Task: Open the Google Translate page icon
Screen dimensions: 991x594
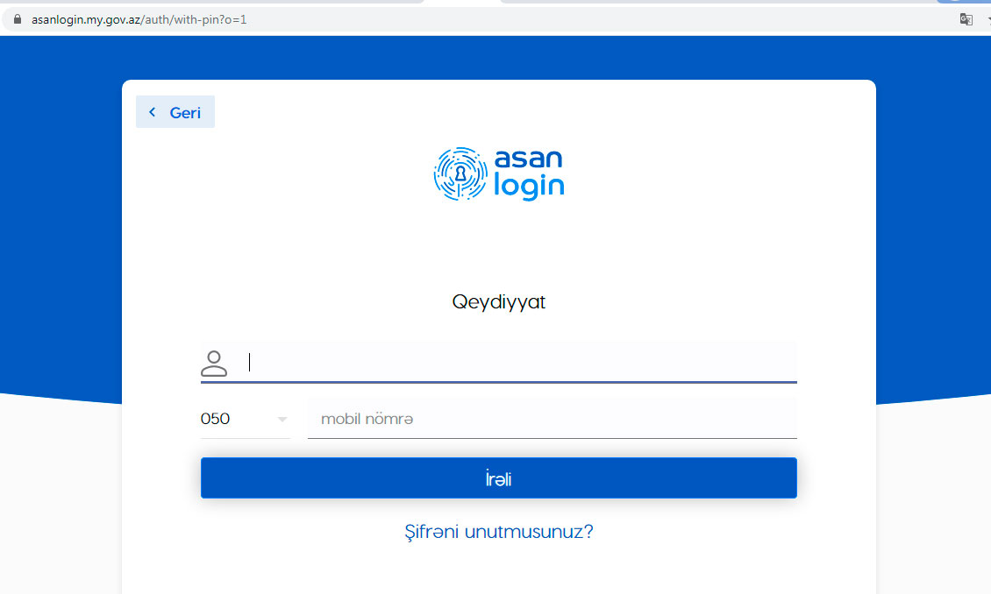Action: tap(966, 19)
